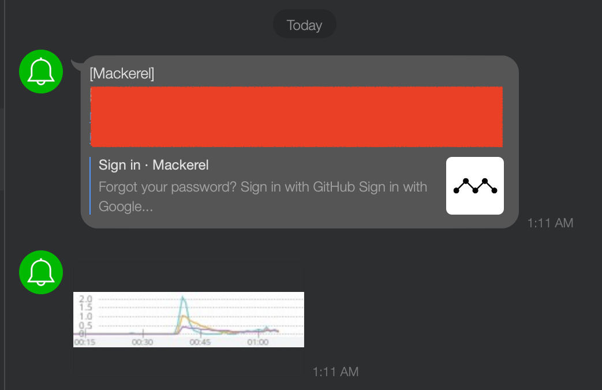
Task: Select the [Mackerel] label in the message bubble
Action: coord(123,74)
